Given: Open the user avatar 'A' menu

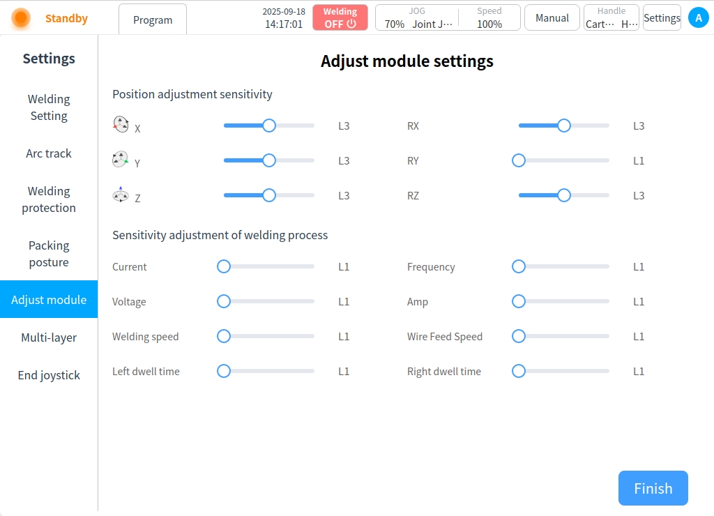Looking at the screenshot, I should (x=698, y=18).
